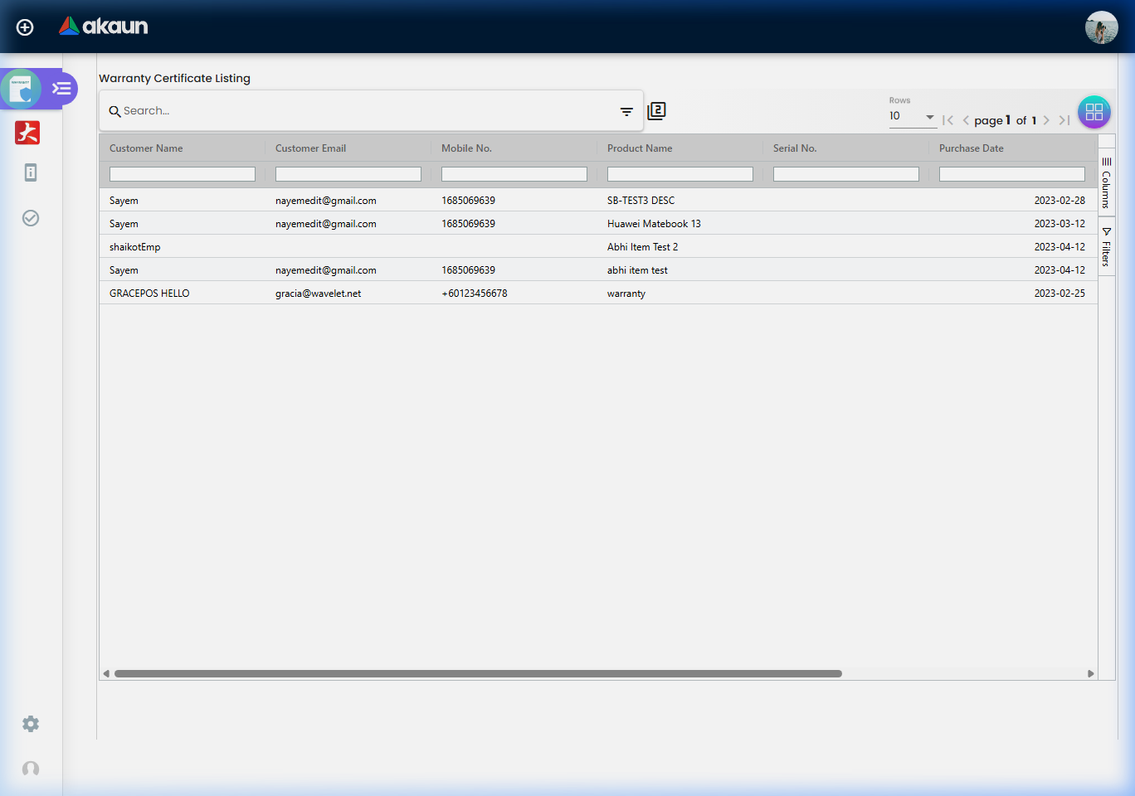Expand the Rows per page dropdown
Screen dimensions: 1135x796
[x=929, y=118]
